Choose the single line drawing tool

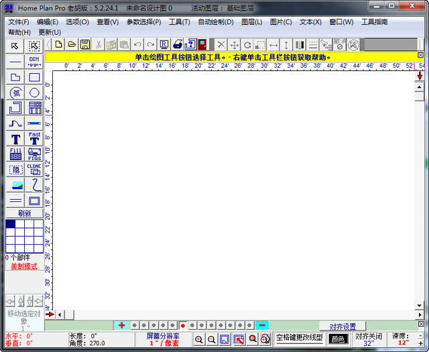click(15, 62)
